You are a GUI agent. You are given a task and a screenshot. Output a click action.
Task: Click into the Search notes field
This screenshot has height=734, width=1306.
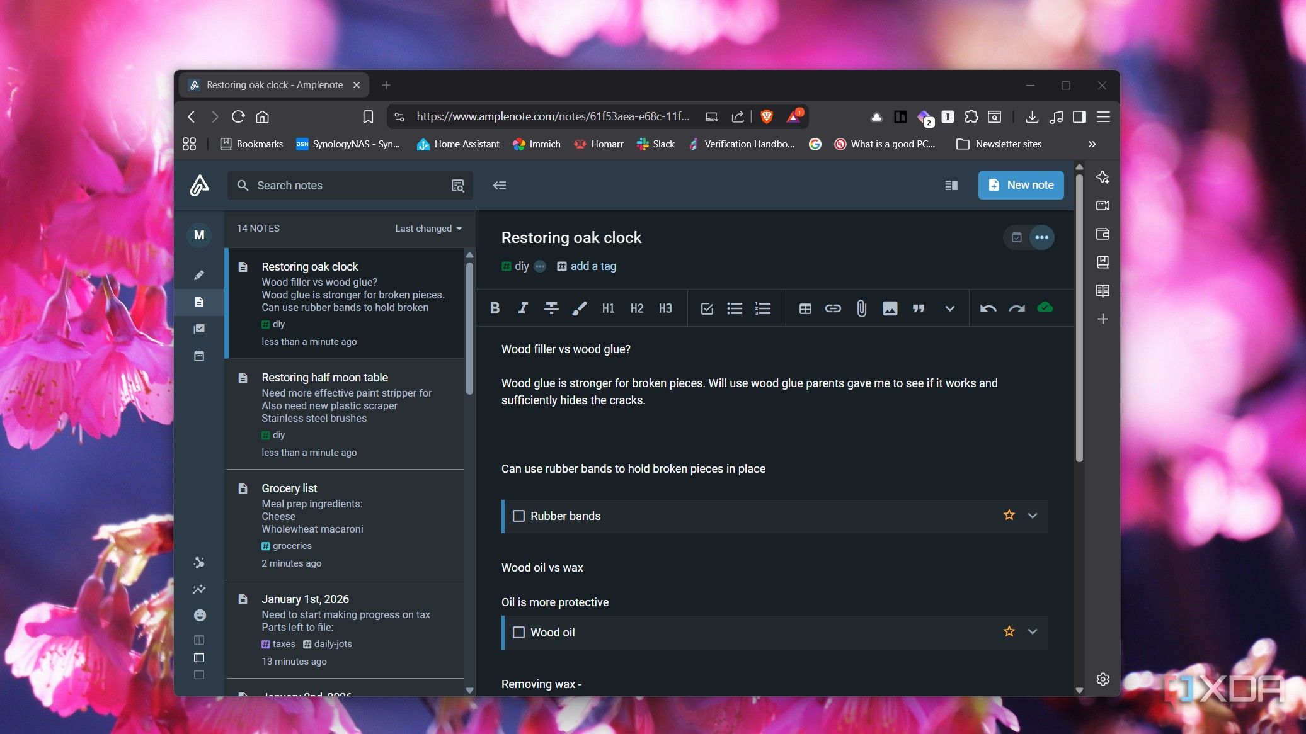350,185
